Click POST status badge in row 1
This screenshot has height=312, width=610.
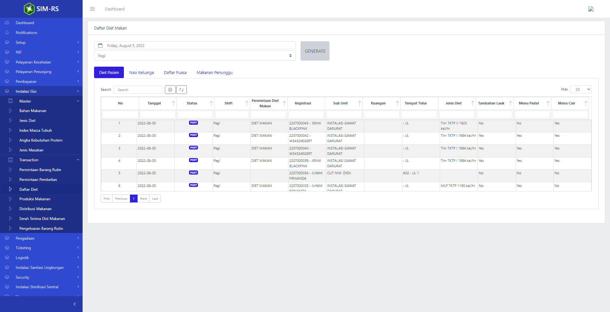pos(193,123)
